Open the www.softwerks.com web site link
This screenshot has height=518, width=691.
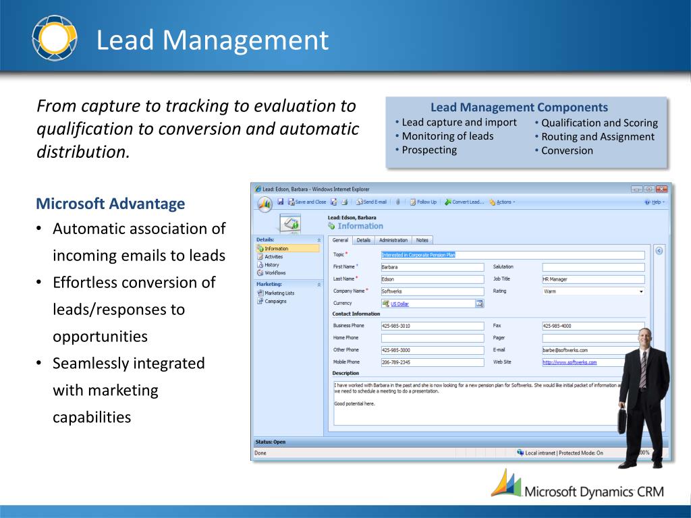pyautogui.click(x=570, y=362)
